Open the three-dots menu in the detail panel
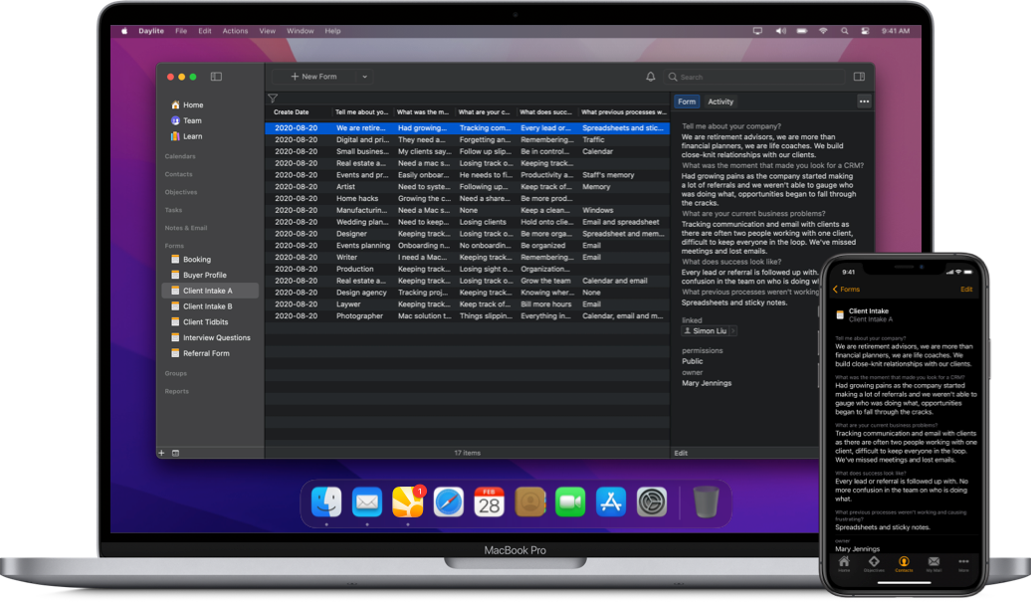This screenshot has height=602, width=1031. [x=864, y=101]
